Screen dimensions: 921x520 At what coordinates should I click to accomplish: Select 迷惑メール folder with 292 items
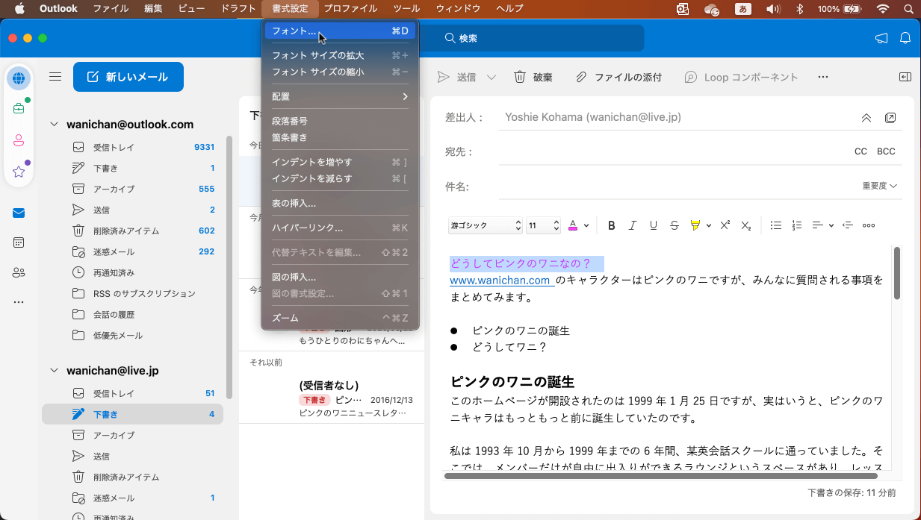tap(133, 251)
